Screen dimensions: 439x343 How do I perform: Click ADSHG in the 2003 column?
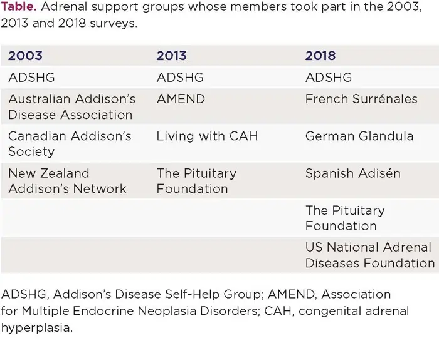[31, 78]
